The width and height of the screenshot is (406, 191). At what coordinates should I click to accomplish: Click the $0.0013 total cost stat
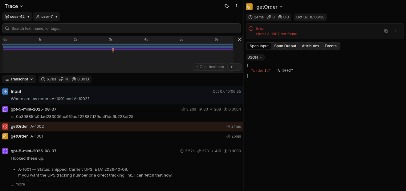click(80, 79)
